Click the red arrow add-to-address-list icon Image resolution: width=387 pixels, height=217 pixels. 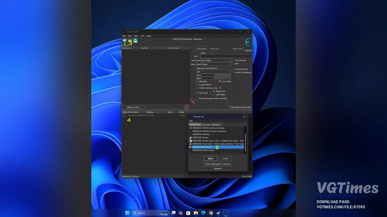click(x=193, y=102)
